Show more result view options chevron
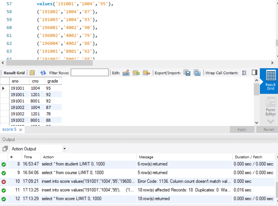This screenshot has width=278, height=206. coord(270,122)
